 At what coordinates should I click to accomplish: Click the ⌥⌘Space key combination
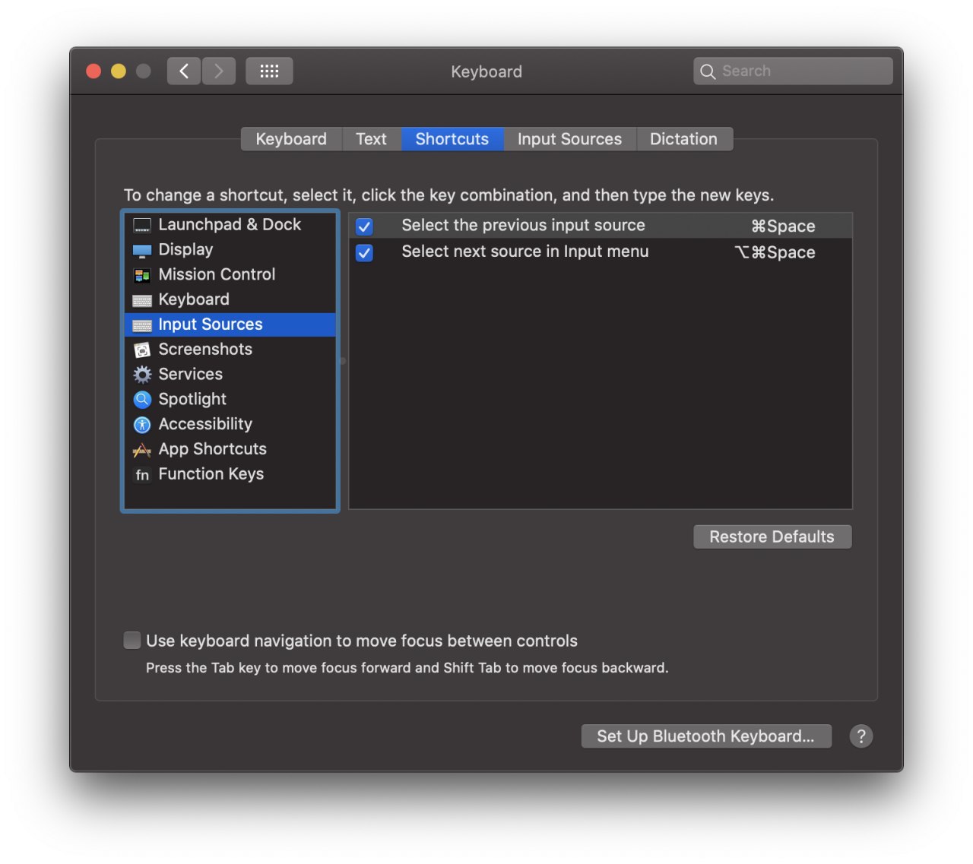pyautogui.click(x=775, y=253)
